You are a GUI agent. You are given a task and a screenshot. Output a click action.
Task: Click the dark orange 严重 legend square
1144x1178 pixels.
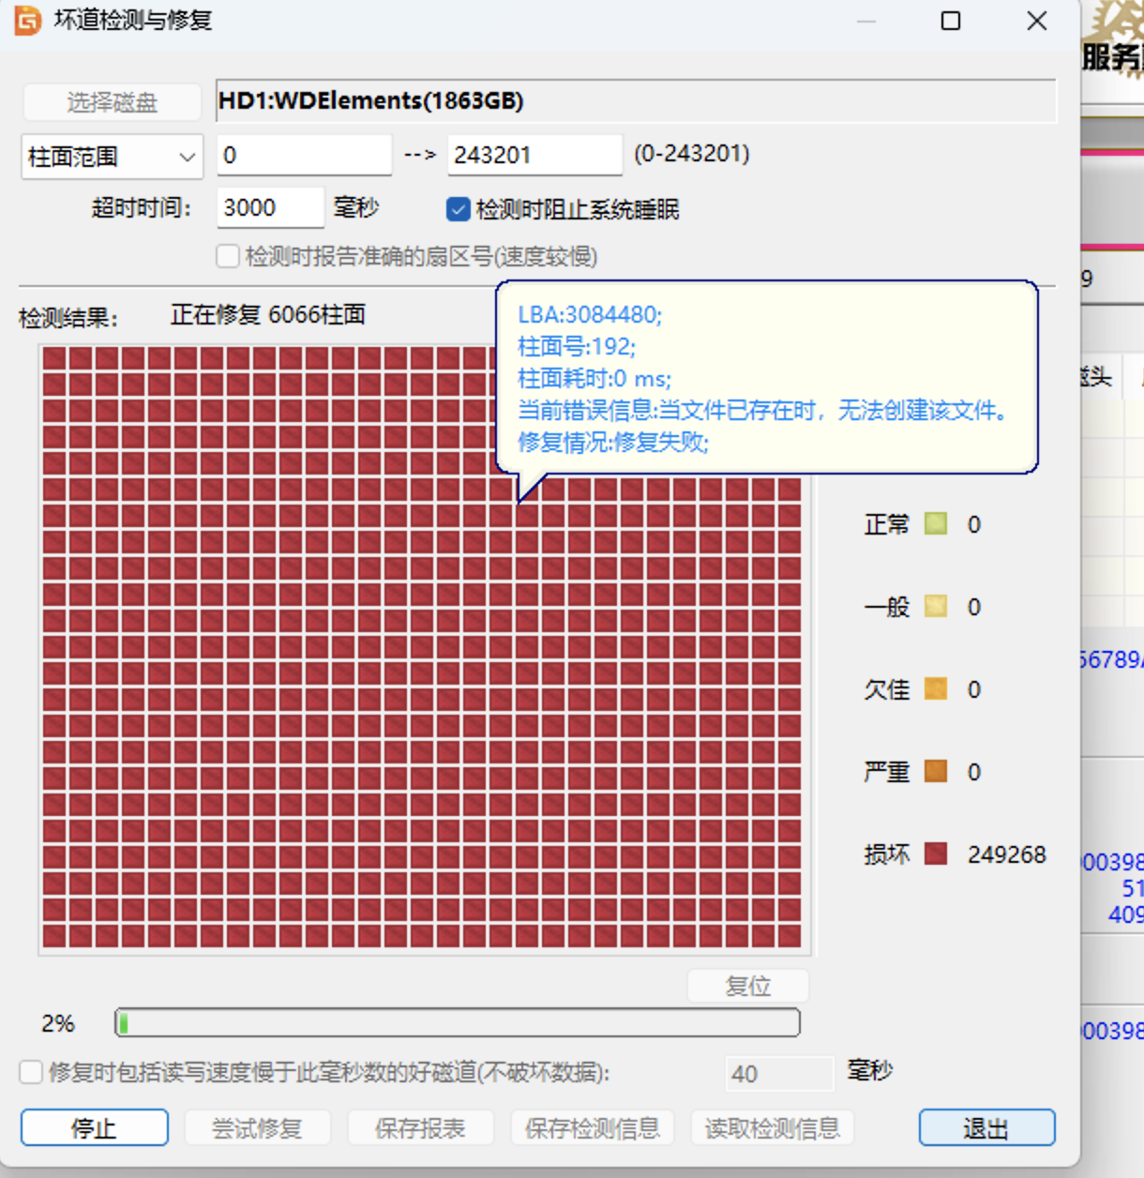pos(935,771)
